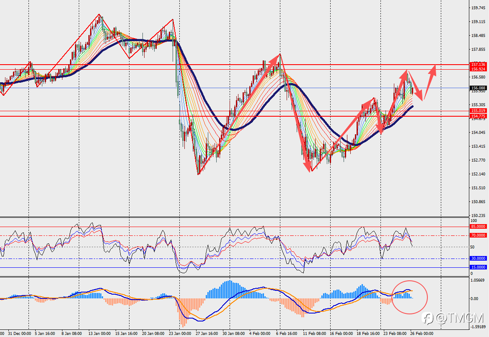Click the red circle on MACD panel
The image size is (489, 337).
(x=409, y=297)
